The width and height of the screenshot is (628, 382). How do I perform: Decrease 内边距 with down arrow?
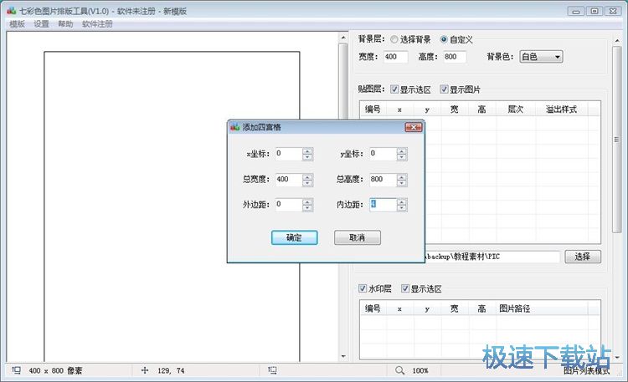pyautogui.click(x=402, y=208)
